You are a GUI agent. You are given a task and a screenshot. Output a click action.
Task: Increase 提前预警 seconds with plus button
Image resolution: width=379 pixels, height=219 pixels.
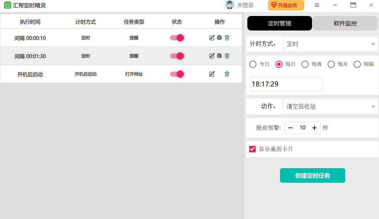tap(314, 128)
